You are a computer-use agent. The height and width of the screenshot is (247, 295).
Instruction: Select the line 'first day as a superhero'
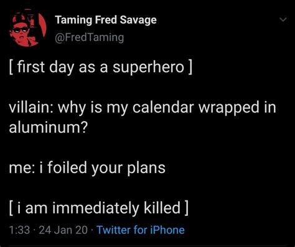[100, 68]
